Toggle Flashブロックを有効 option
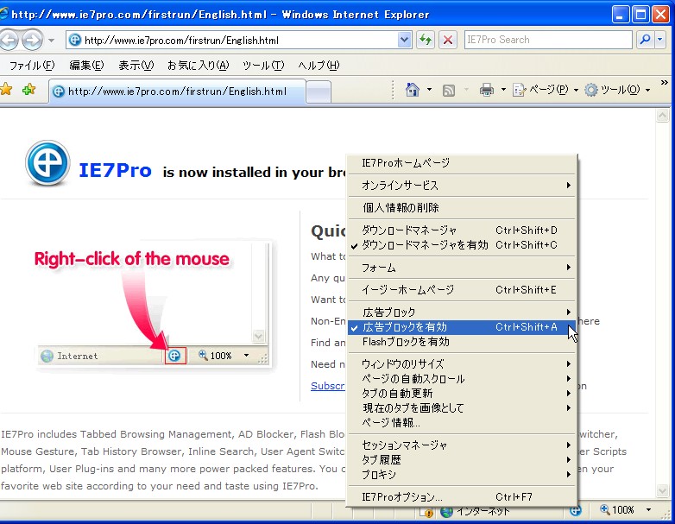 [462, 342]
